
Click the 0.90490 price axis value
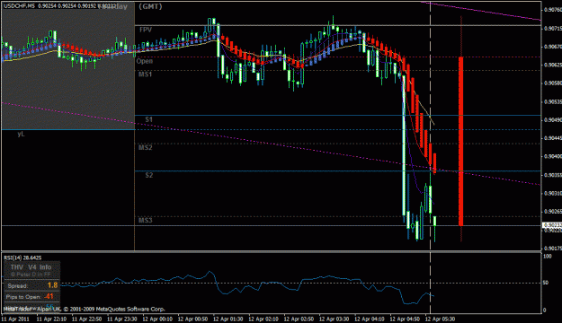552,120
